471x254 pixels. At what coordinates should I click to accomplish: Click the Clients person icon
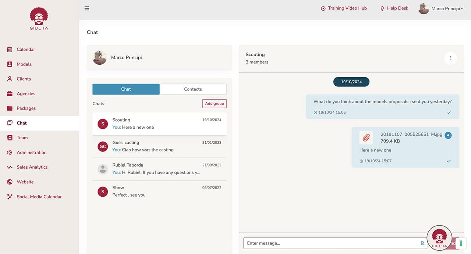(x=10, y=79)
